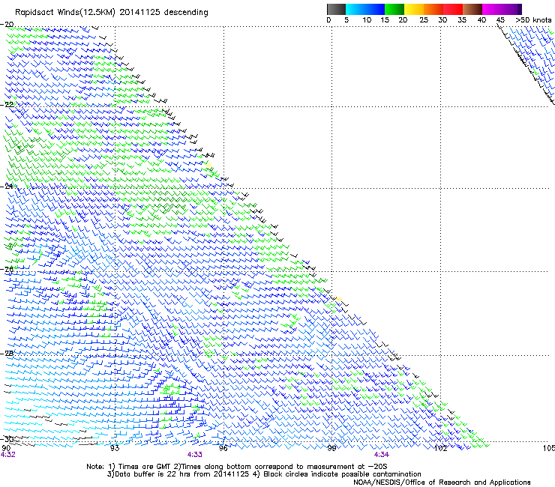
Task: Select the '99' longitude axis label
Action: tap(331, 448)
